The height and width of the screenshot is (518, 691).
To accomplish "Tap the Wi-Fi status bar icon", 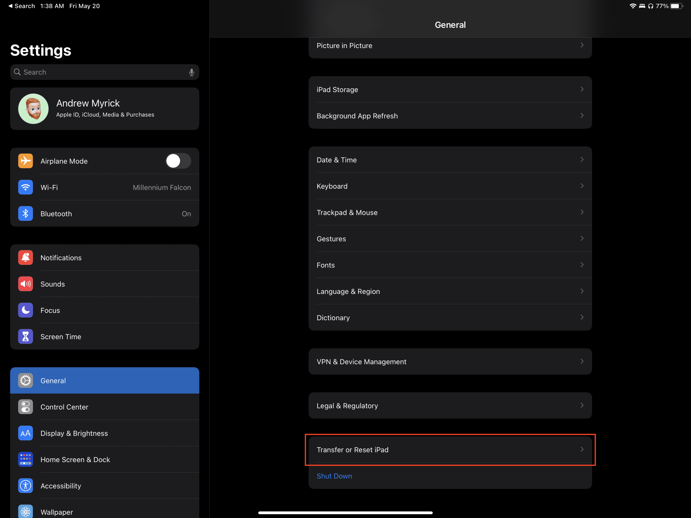I will click(x=633, y=6).
